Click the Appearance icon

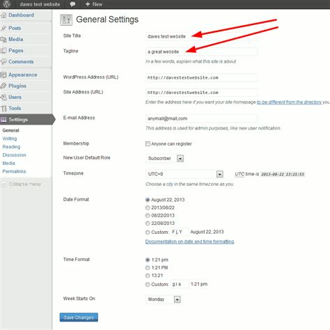(x=3, y=75)
